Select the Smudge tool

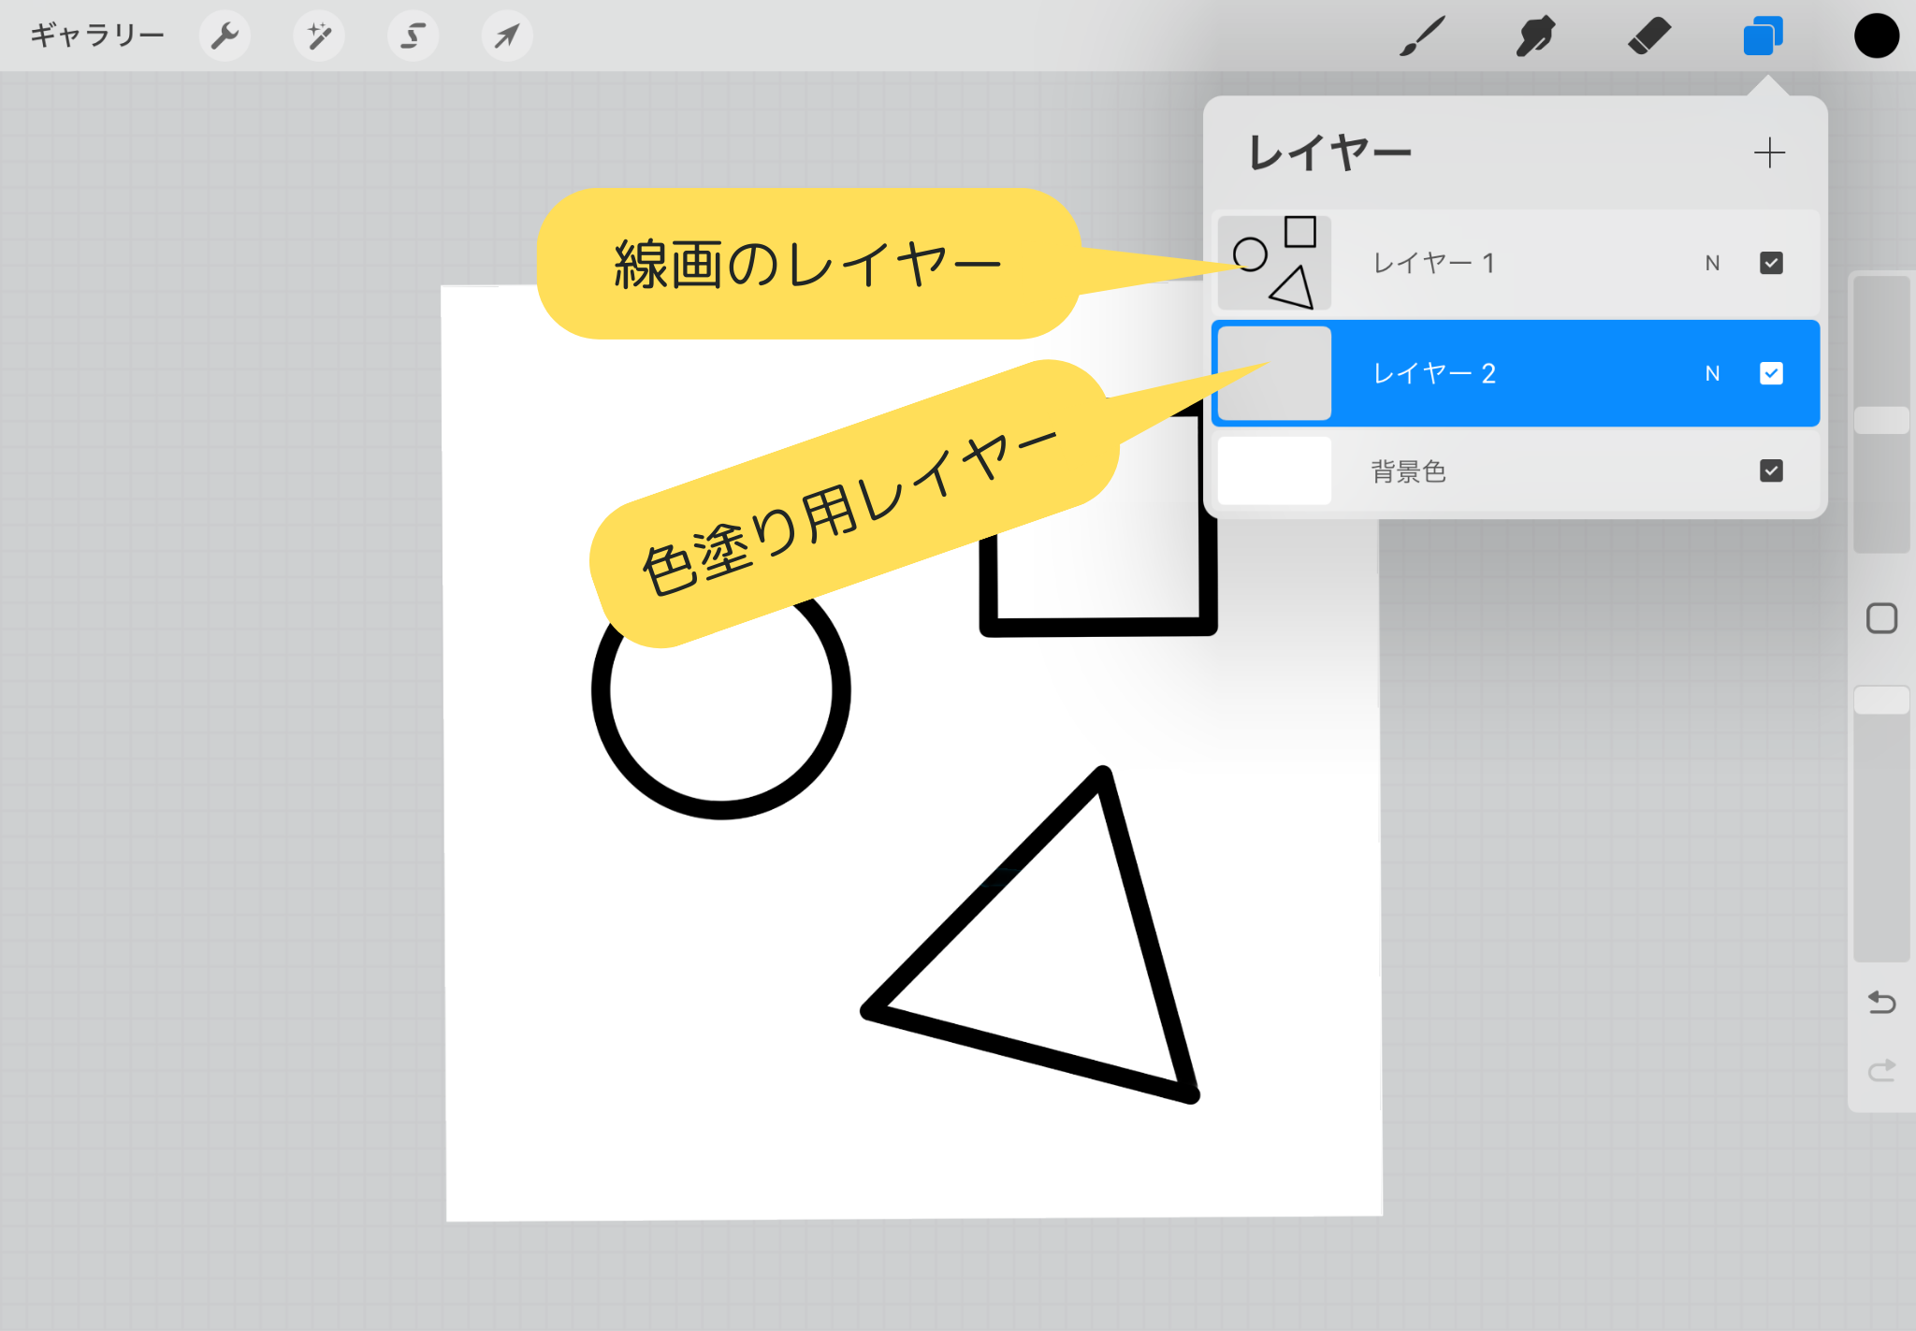click(1535, 36)
